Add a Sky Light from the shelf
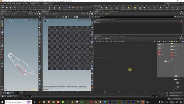The width and height of the screenshot is (184, 104). (140, 8)
